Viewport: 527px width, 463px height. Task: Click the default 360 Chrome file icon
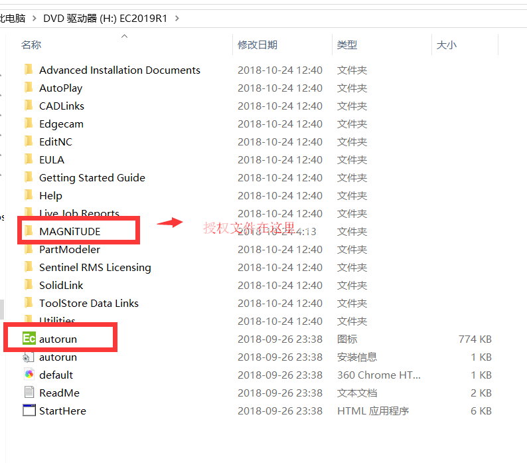tap(29, 374)
